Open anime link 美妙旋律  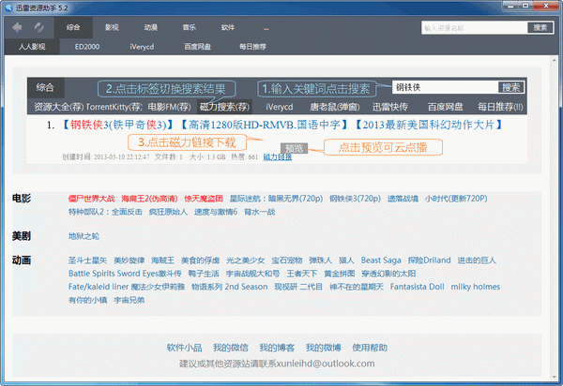click(129, 260)
